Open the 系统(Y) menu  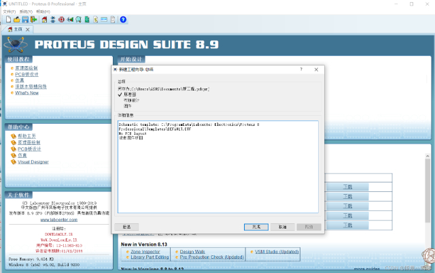point(26,12)
